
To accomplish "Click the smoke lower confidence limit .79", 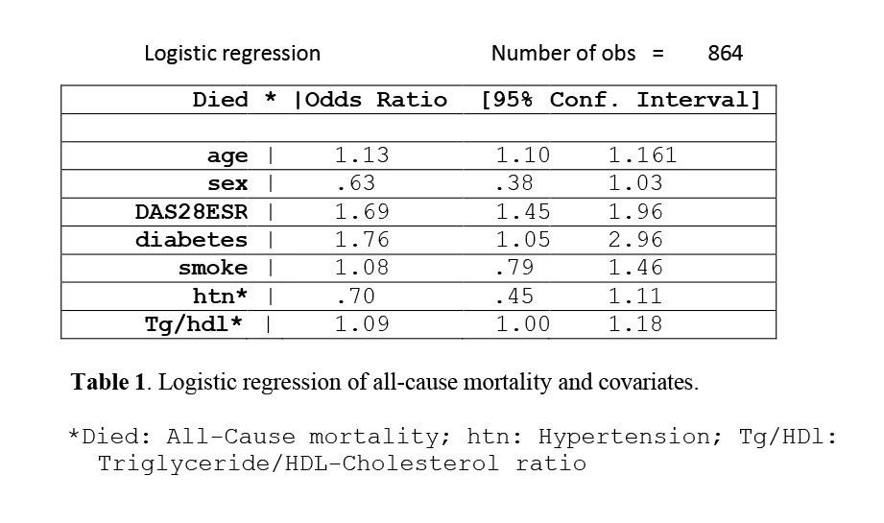I will (x=514, y=268).
